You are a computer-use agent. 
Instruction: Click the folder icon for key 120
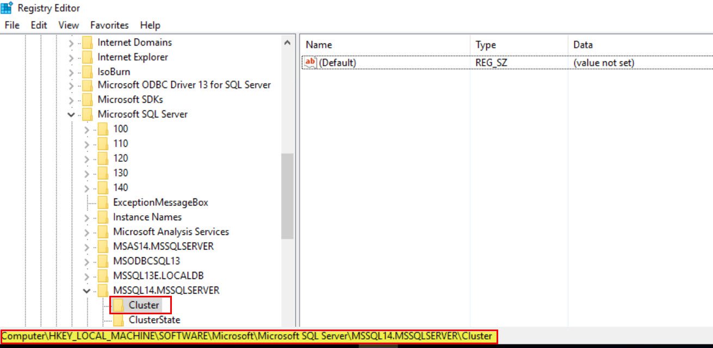tap(103, 158)
